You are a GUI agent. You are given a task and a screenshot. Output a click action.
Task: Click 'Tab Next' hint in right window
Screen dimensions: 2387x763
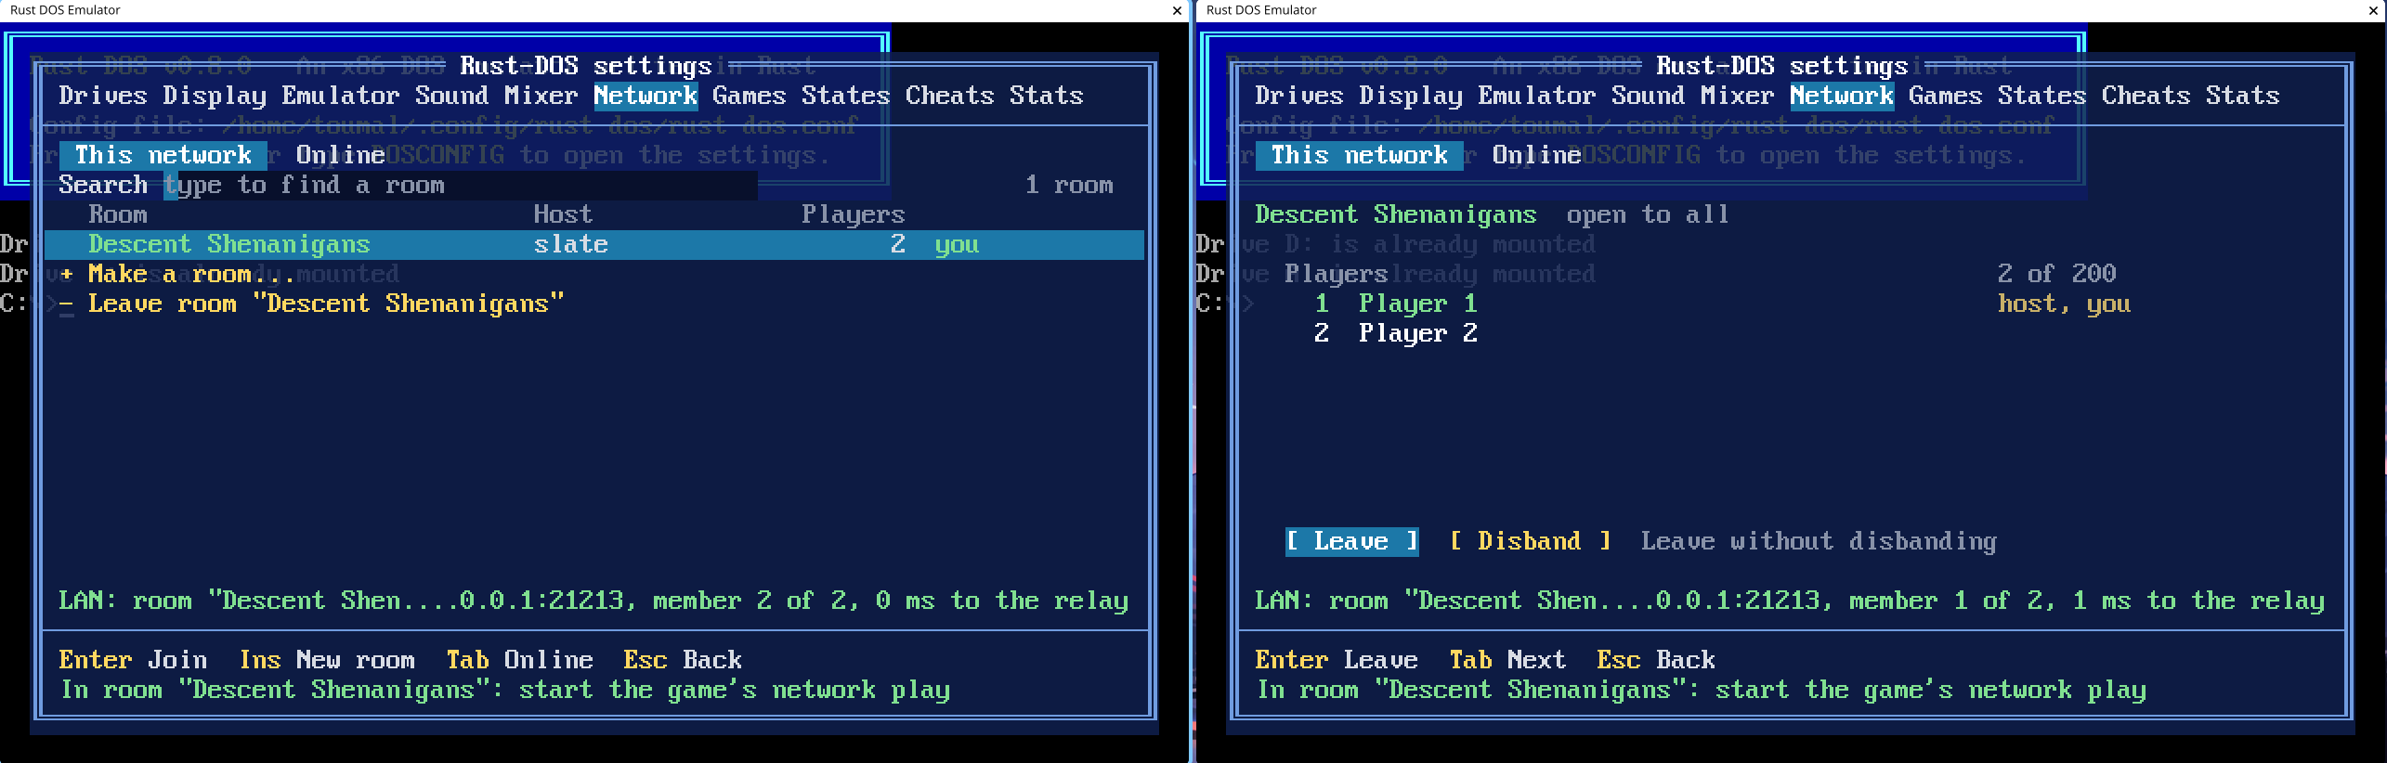coord(1508,660)
